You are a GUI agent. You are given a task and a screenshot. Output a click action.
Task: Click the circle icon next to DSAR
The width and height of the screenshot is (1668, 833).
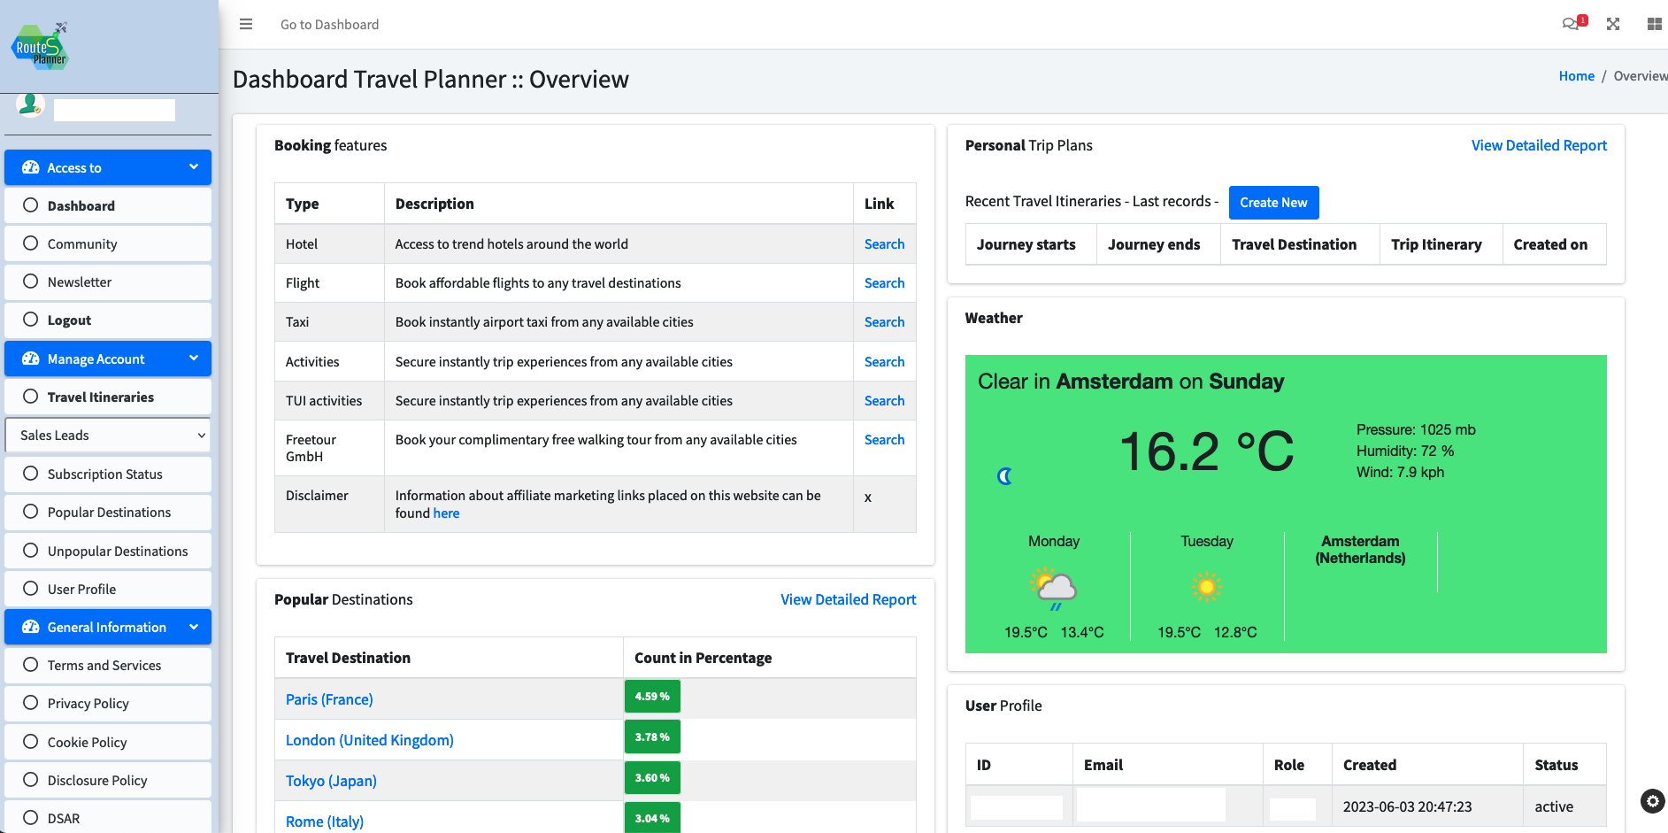[31, 818]
